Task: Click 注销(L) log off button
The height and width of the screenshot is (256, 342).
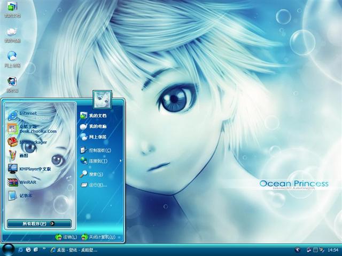Action: click(x=66, y=237)
